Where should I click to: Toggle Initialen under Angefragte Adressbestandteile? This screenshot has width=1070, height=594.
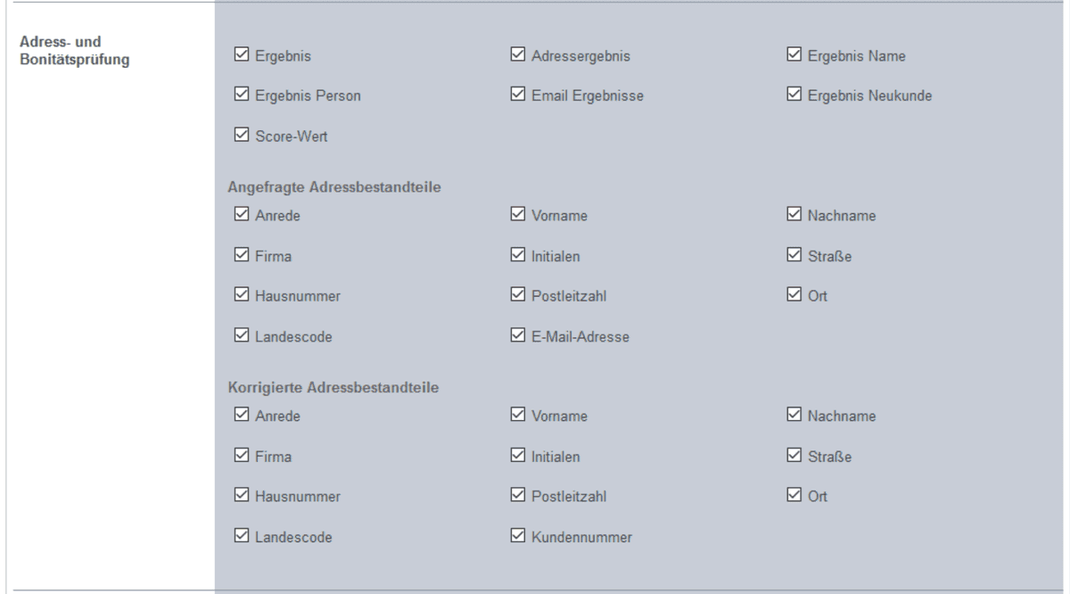[x=517, y=256]
